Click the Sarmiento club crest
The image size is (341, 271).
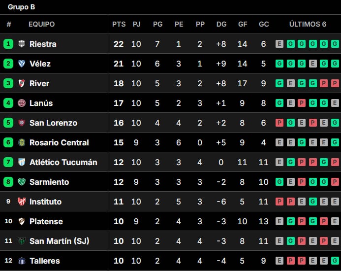pos(22,182)
